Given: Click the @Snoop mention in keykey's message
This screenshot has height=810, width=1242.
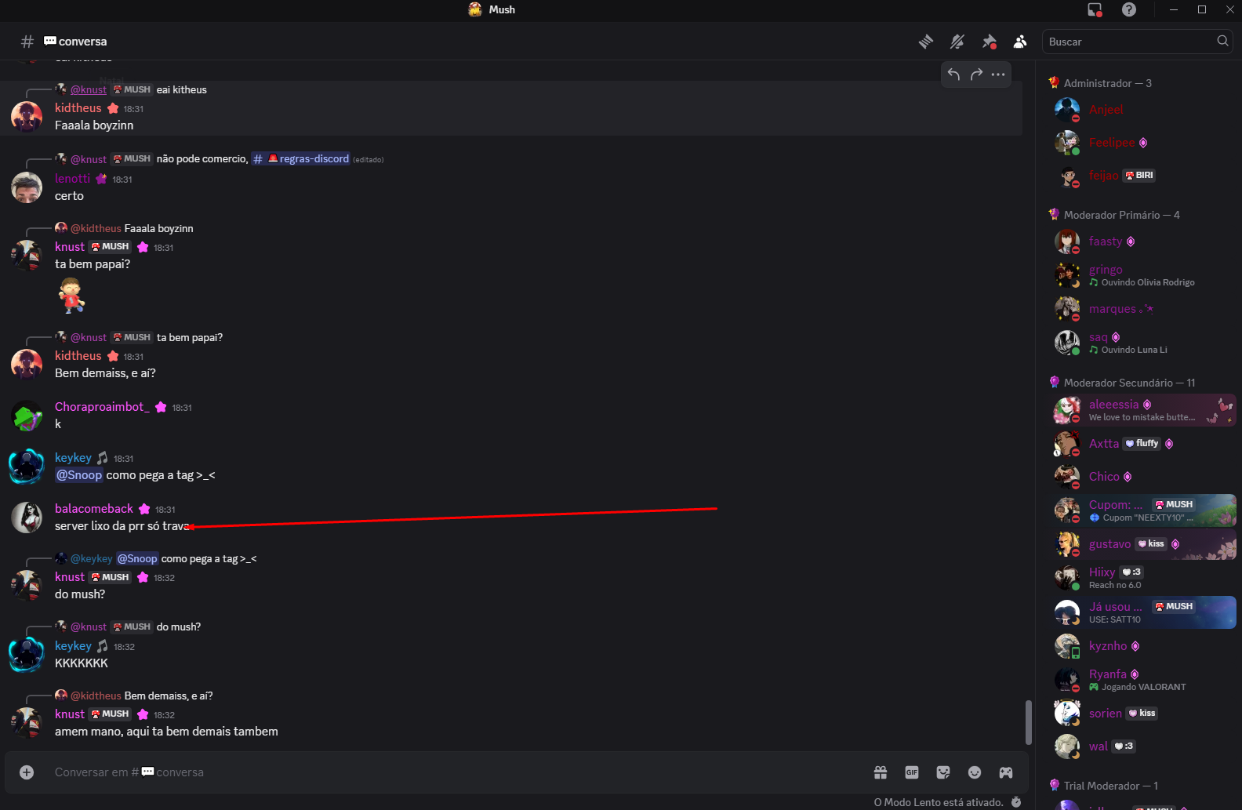Looking at the screenshot, I should [79, 475].
